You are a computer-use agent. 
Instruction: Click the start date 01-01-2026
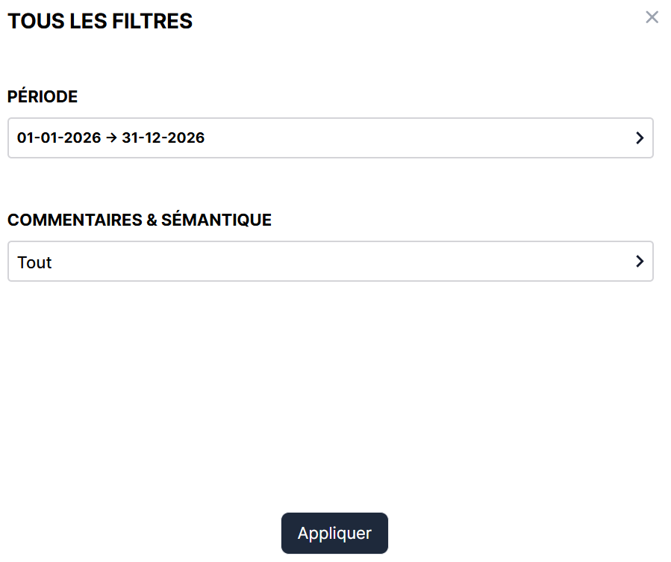(59, 138)
